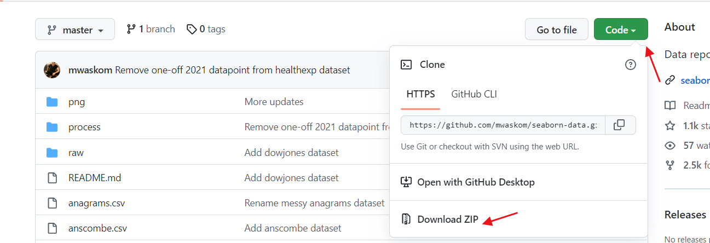Viewport: 710px width, 243px height.
Task: Click the Go to file button
Action: (x=557, y=30)
